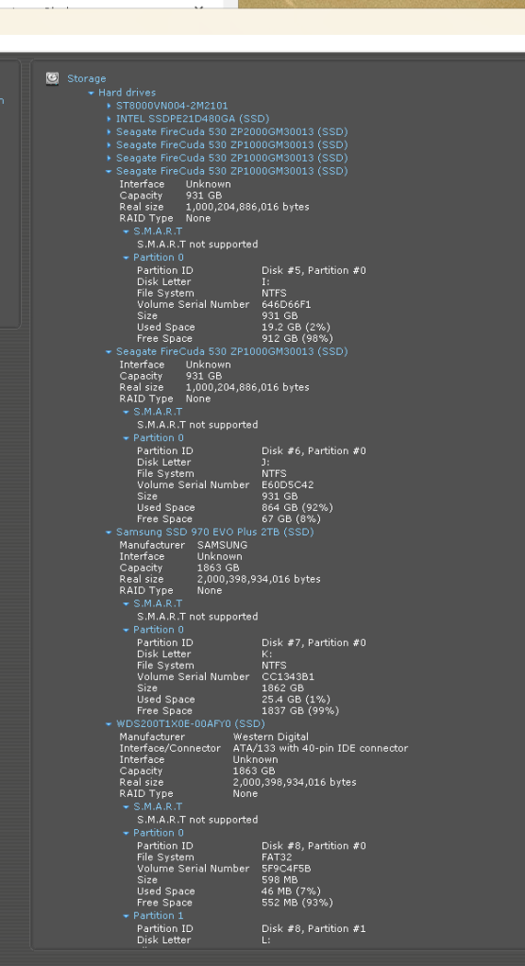Select used space value 25.4 GB (1%)

point(296,700)
